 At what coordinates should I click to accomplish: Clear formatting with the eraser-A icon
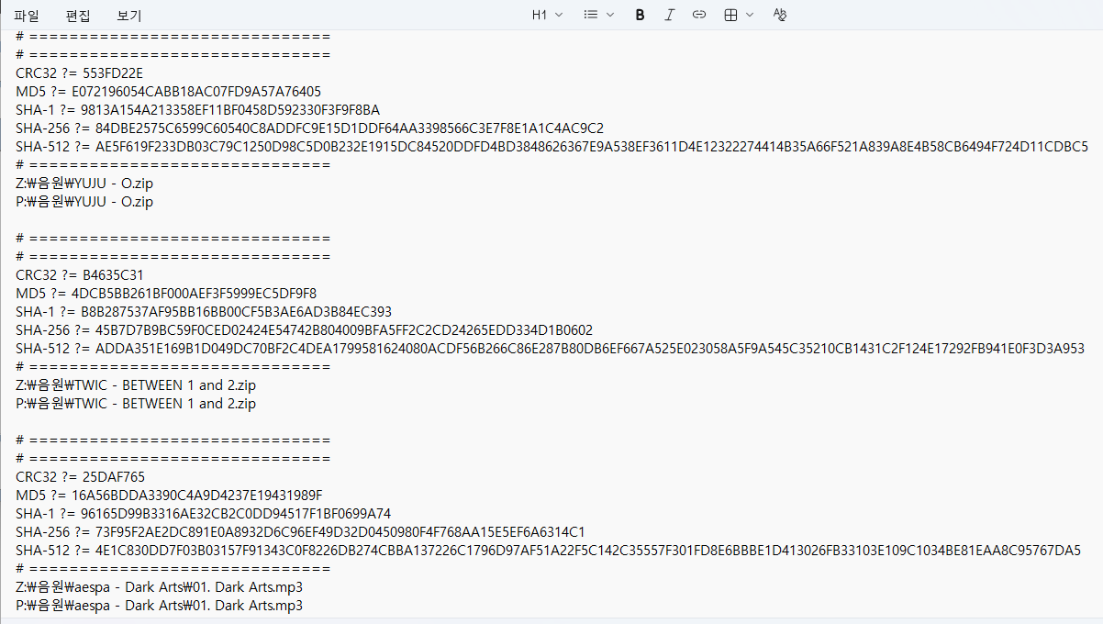[780, 15]
